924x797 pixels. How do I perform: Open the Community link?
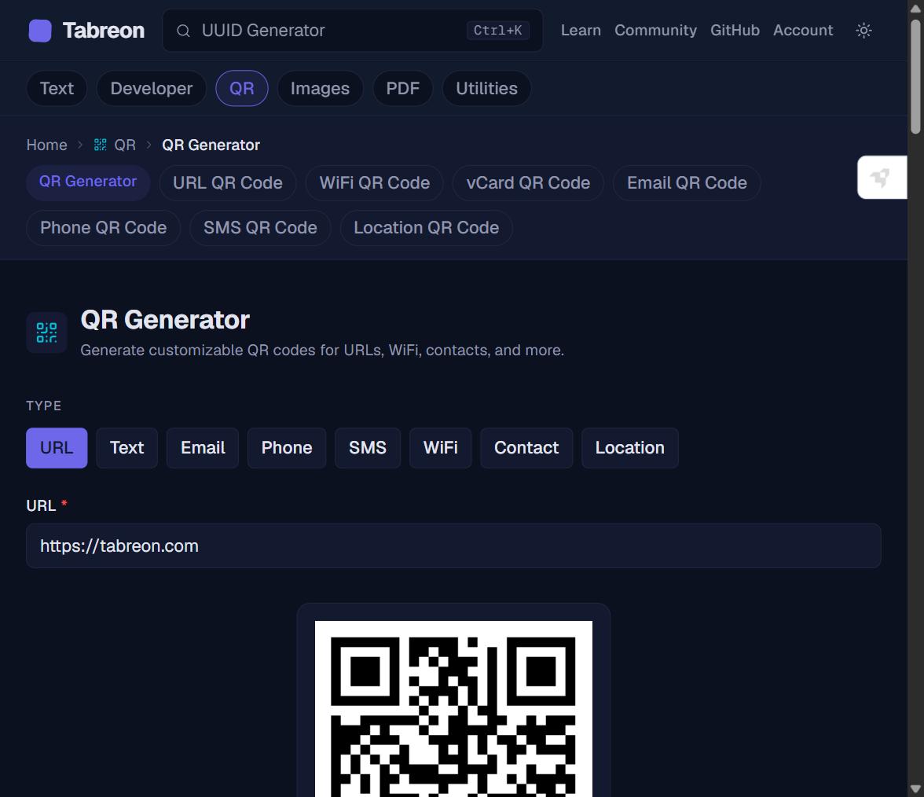(x=655, y=31)
